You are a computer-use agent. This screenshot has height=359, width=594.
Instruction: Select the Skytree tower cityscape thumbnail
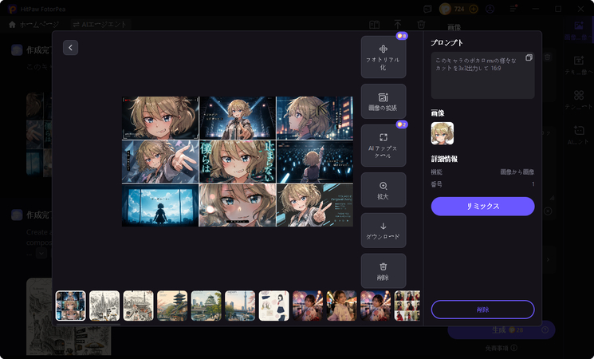pos(240,306)
